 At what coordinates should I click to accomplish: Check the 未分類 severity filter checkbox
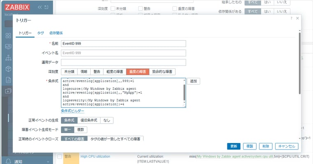click(x=113, y=9)
